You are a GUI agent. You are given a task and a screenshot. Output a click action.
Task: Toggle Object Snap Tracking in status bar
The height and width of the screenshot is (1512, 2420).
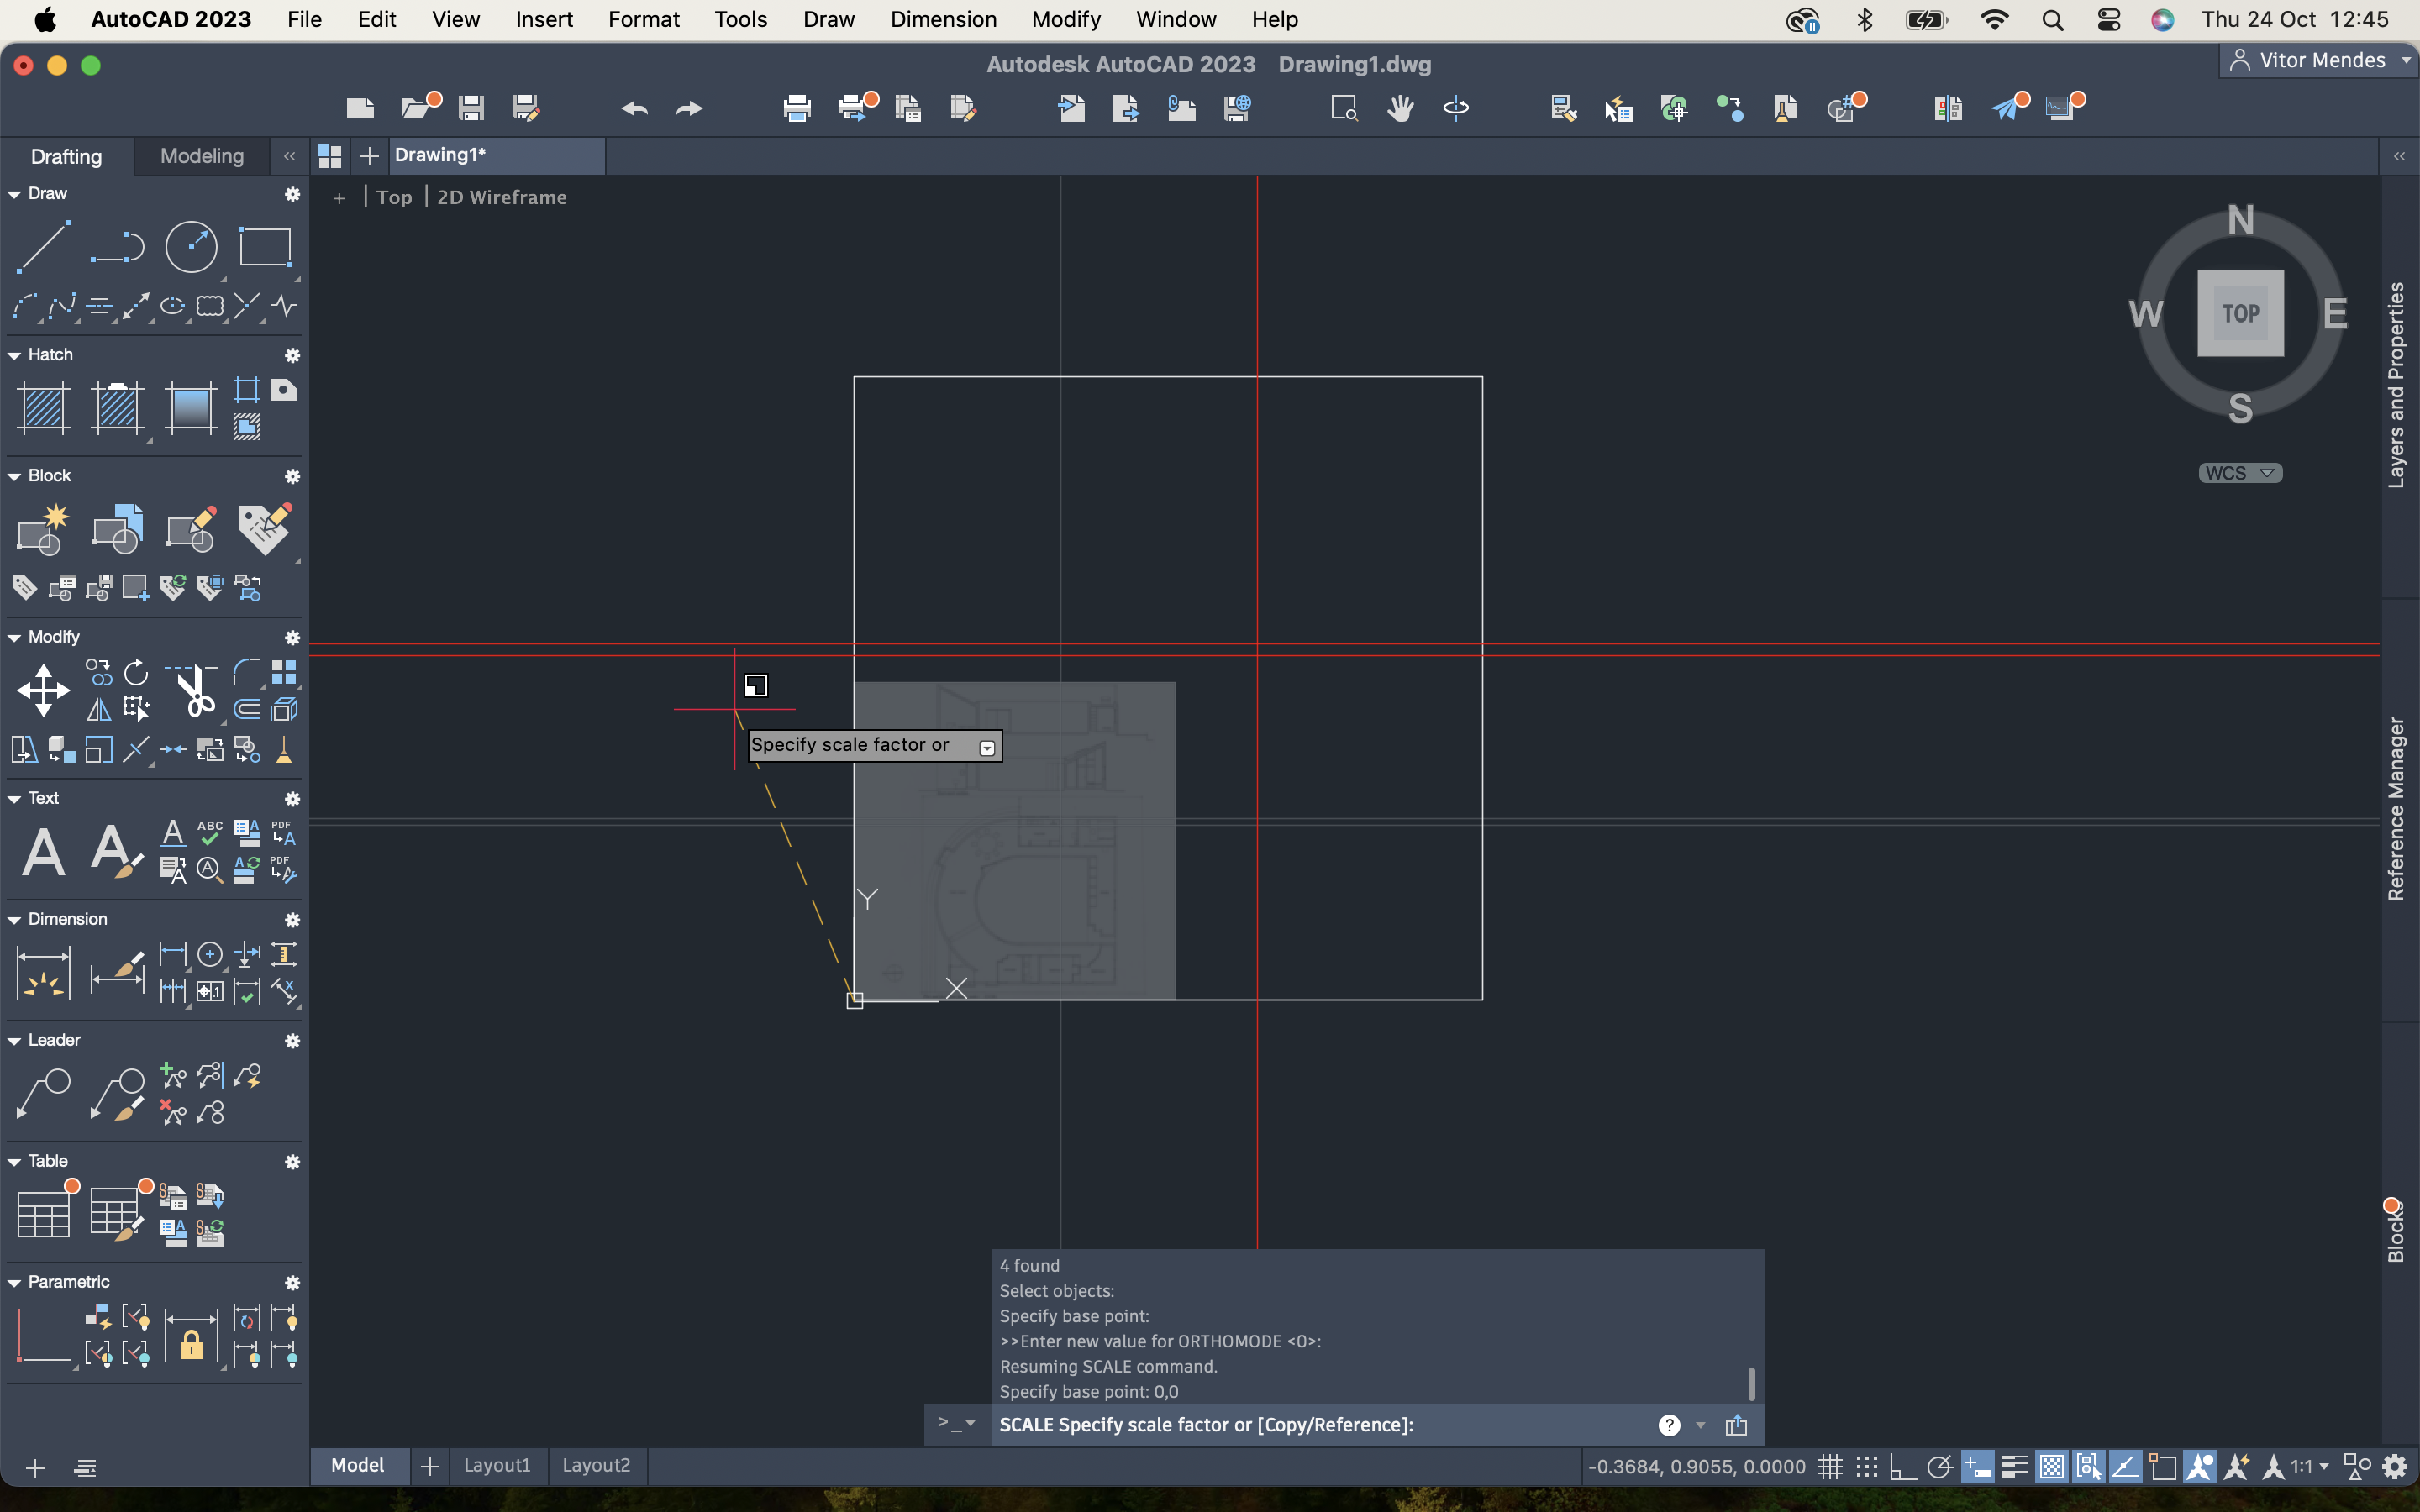2125,1467
